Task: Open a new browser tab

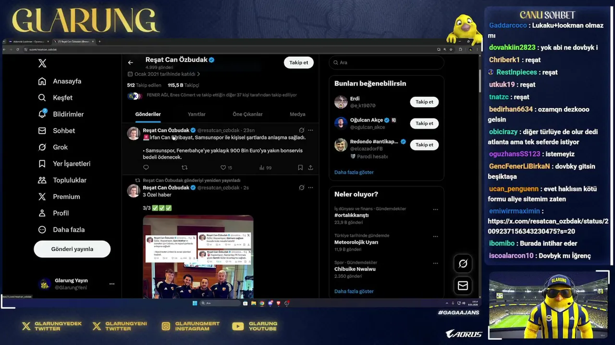Action: (99, 42)
